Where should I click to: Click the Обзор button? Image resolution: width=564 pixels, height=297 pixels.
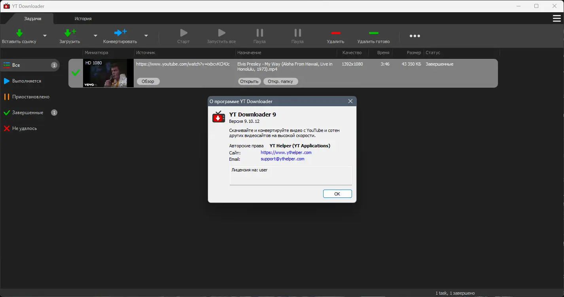(x=148, y=81)
